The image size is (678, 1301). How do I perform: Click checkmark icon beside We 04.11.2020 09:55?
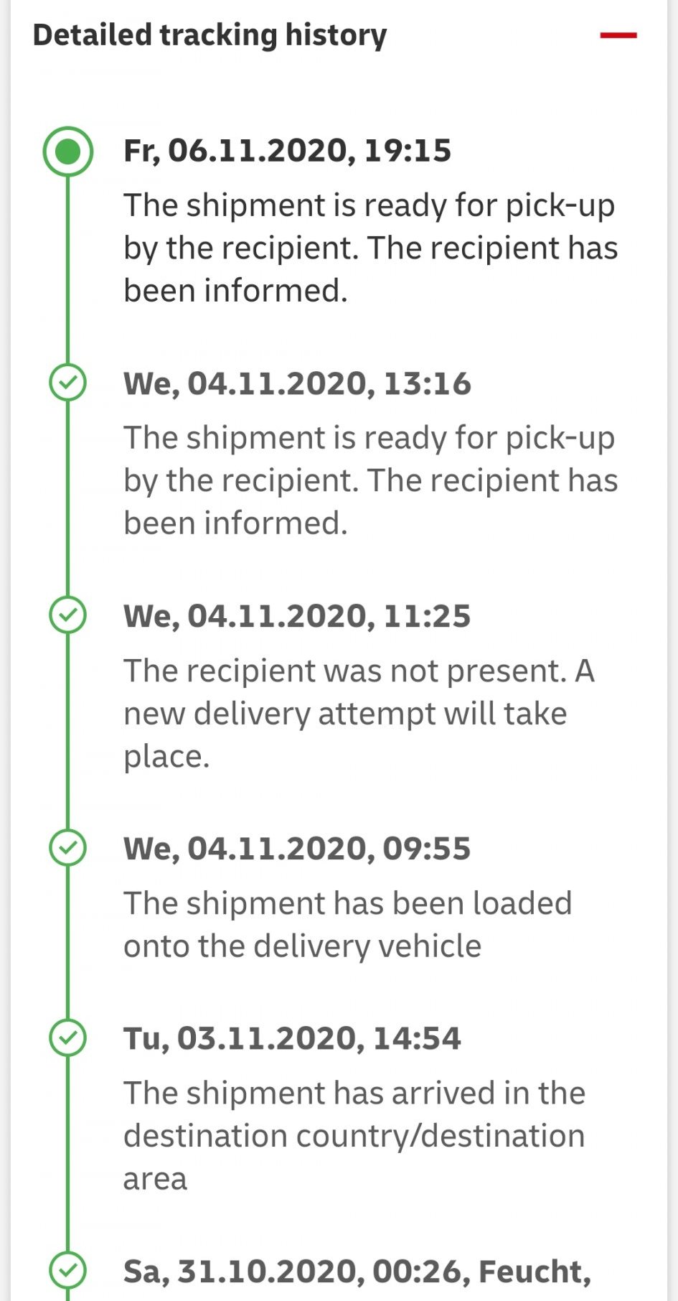click(x=67, y=848)
